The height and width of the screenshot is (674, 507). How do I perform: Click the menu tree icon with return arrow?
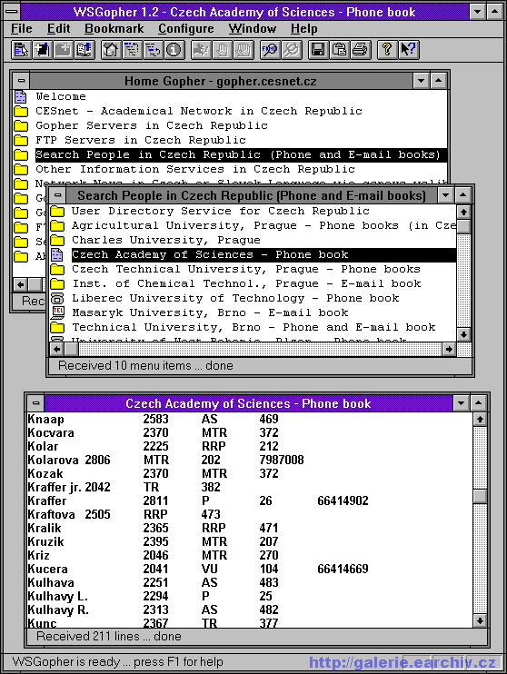[153, 49]
